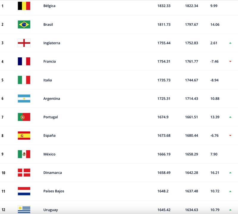Select España country name
The height and width of the screenshot is (214, 238).
[49, 136]
